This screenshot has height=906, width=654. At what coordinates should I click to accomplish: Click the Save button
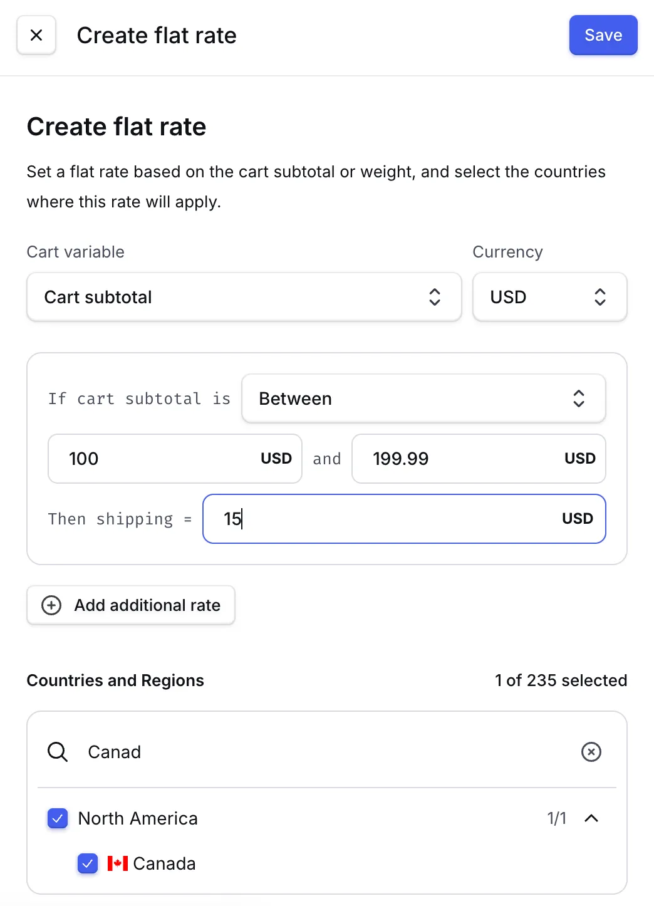coord(603,36)
